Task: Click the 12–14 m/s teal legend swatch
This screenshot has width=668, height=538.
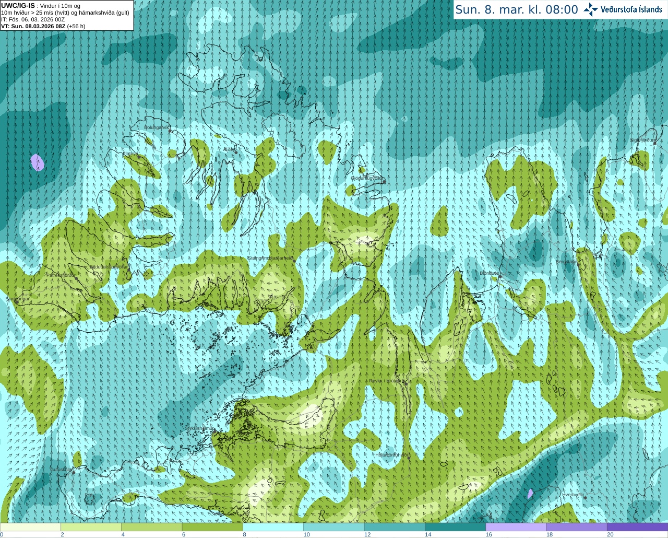Action: [x=395, y=527]
